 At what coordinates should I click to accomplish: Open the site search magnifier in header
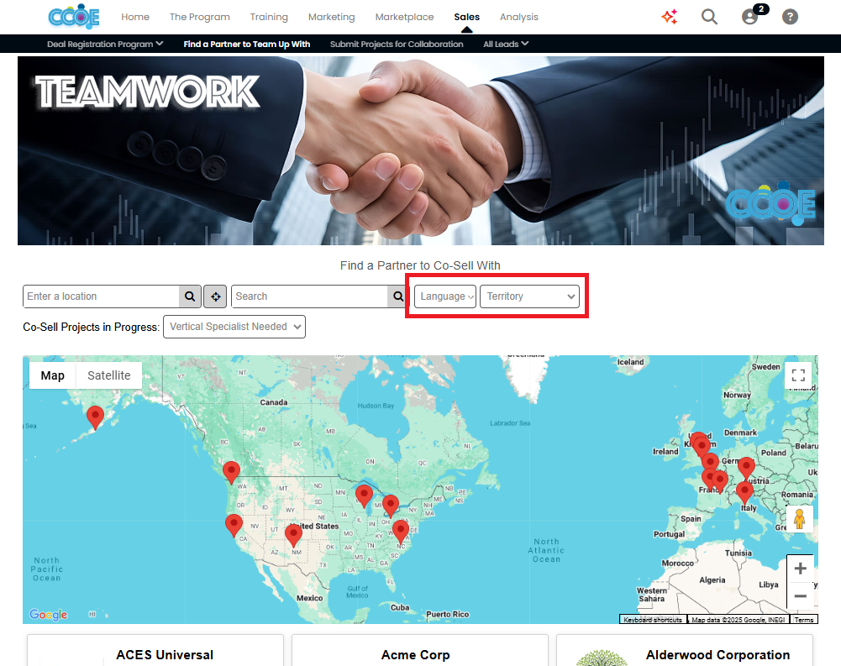pyautogui.click(x=709, y=17)
